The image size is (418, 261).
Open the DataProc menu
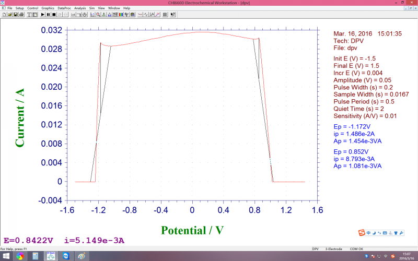tap(64, 8)
